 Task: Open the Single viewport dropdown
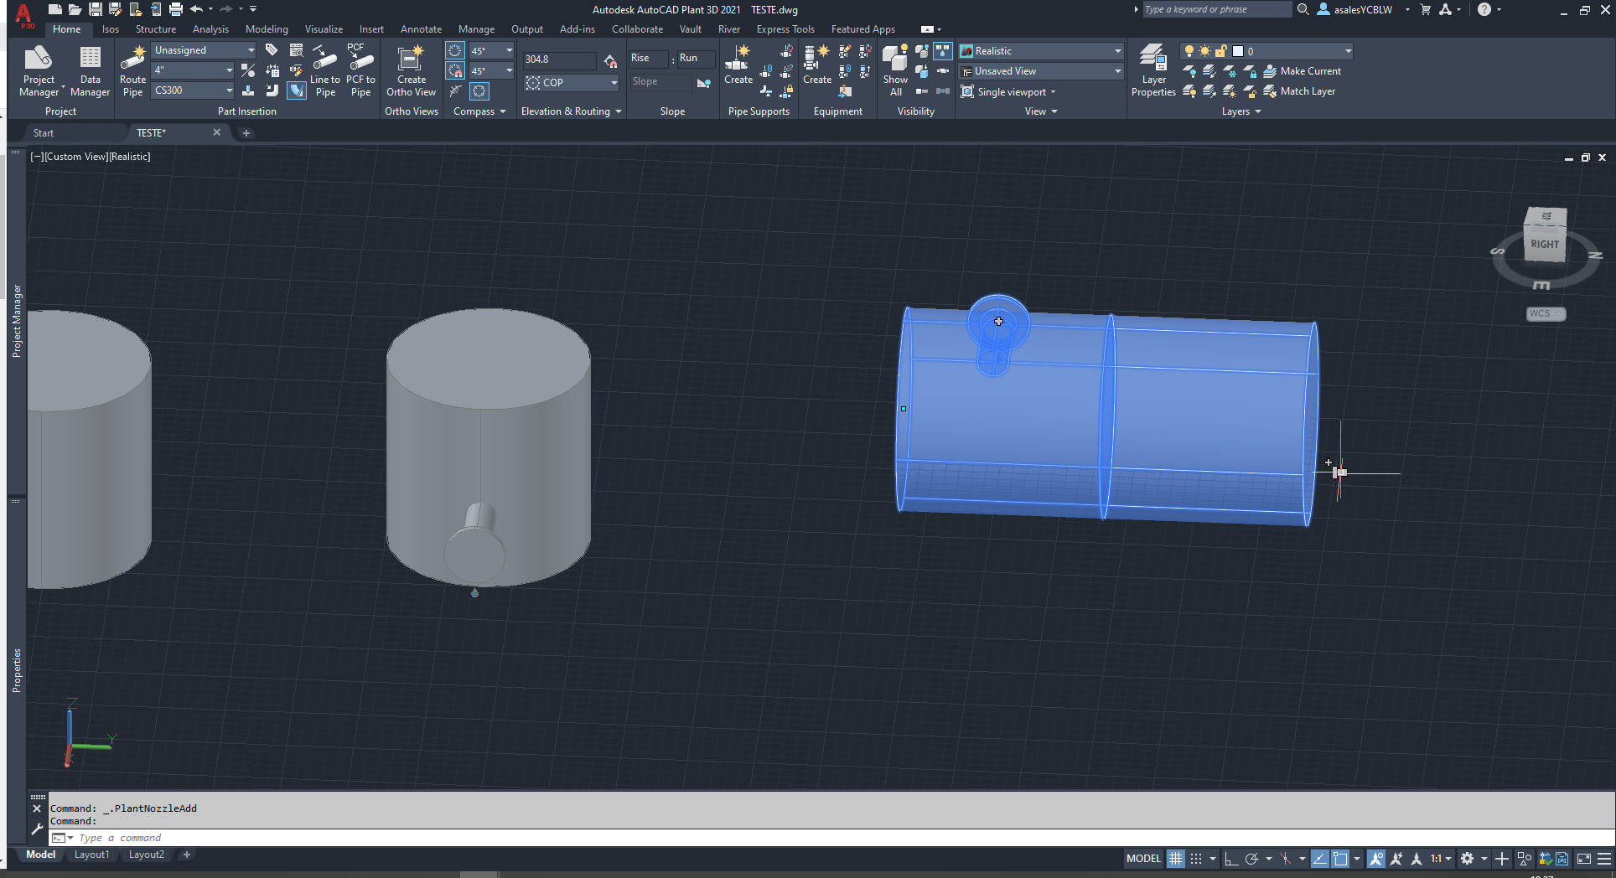tap(1008, 92)
